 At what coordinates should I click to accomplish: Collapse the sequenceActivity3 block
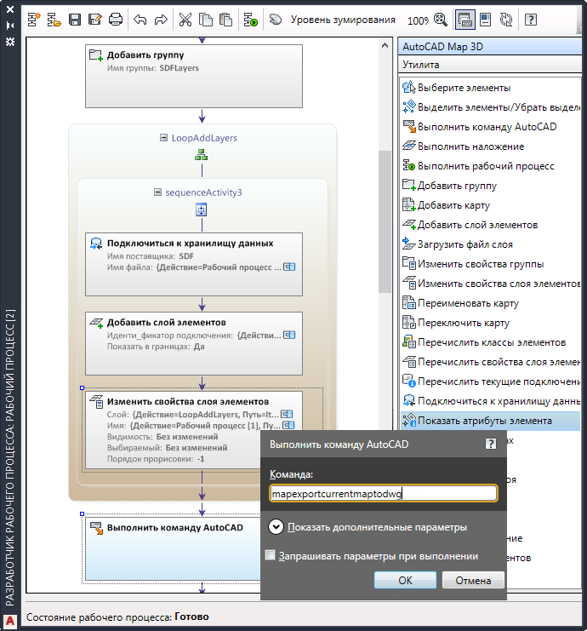pyautogui.click(x=157, y=192)
